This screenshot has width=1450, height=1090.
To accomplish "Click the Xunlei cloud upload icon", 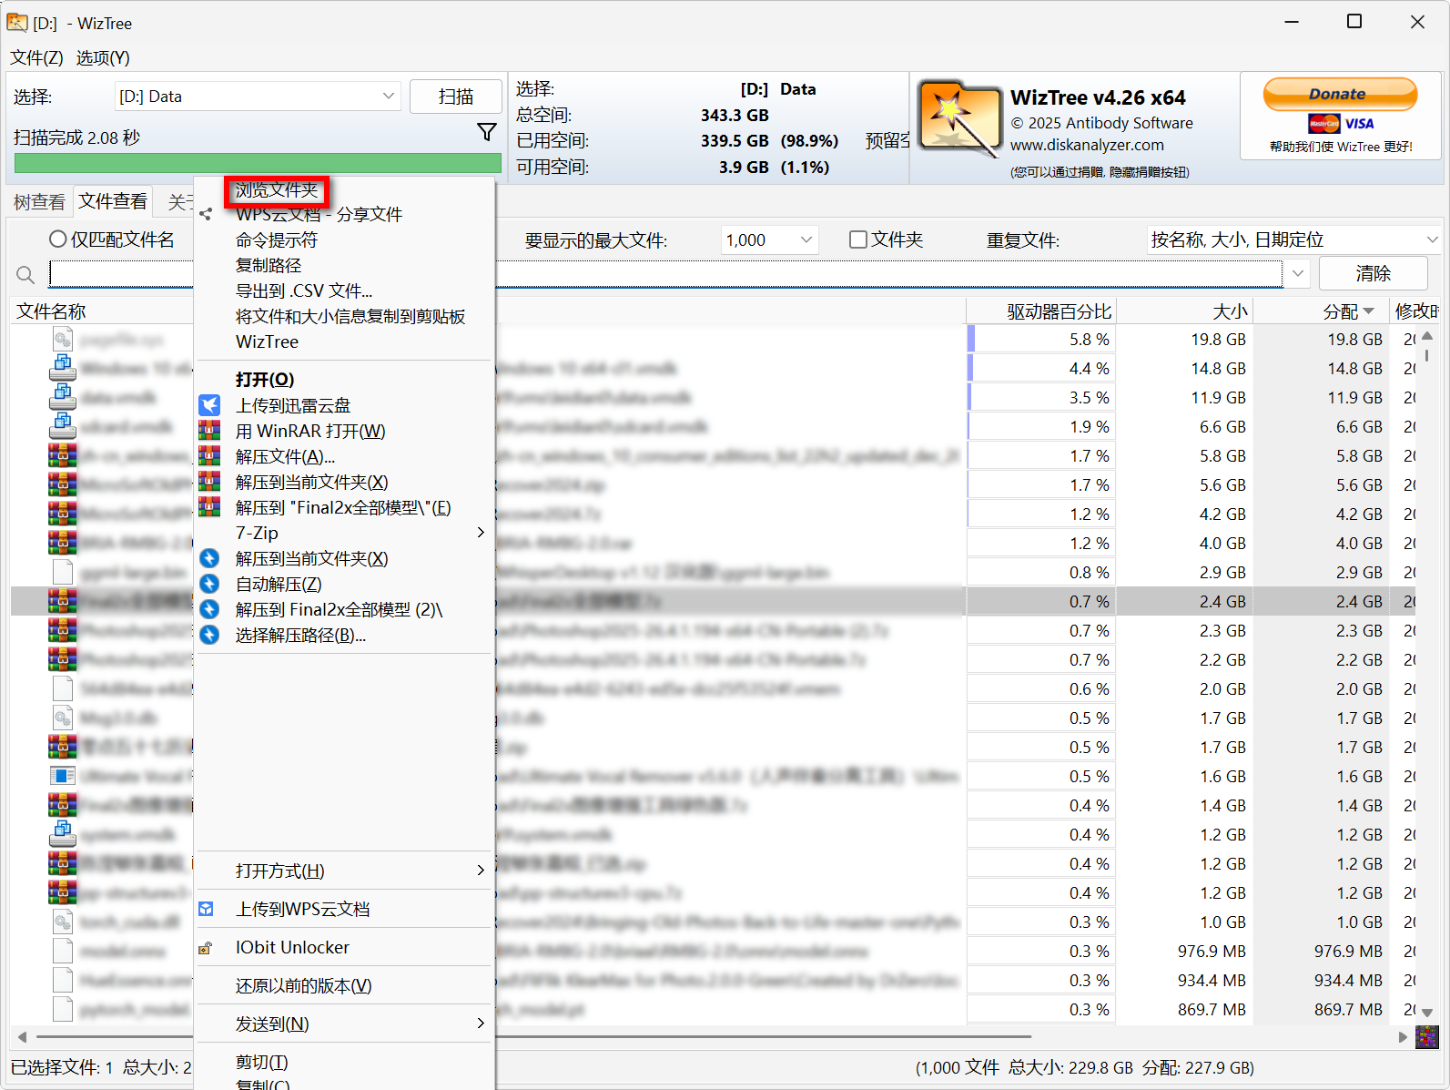I will pyautogui.click(x=209, y=405).
